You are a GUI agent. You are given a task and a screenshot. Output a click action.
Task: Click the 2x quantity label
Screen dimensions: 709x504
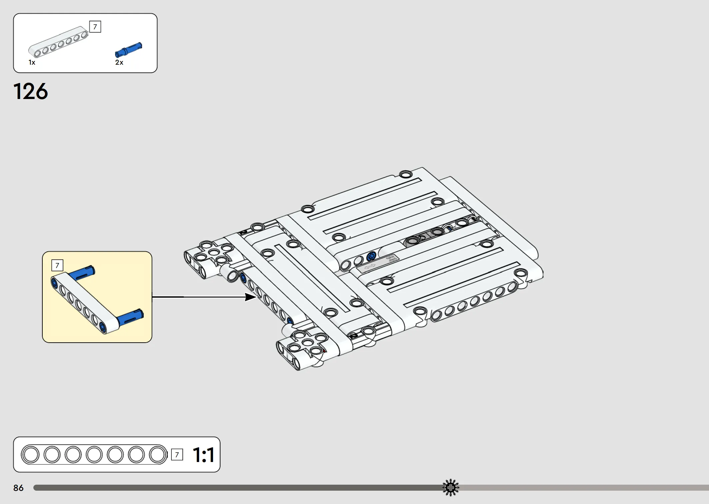119,62
